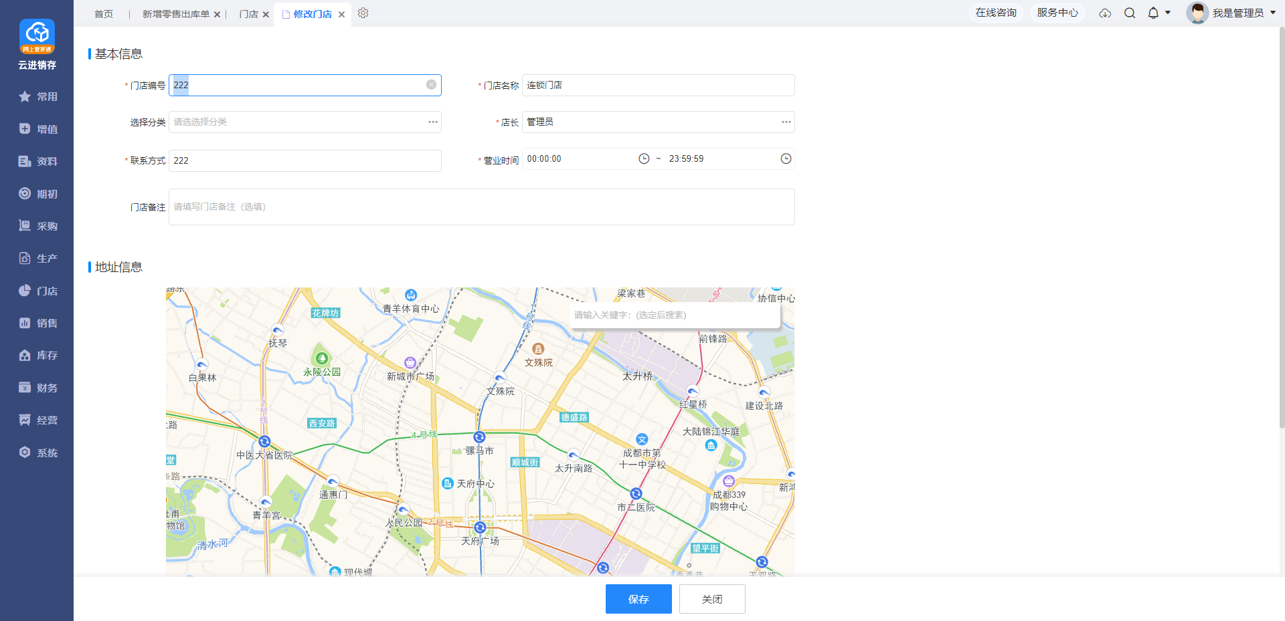
Task: Close the 新增零售出库单 tab
Action: pos(217,14)
